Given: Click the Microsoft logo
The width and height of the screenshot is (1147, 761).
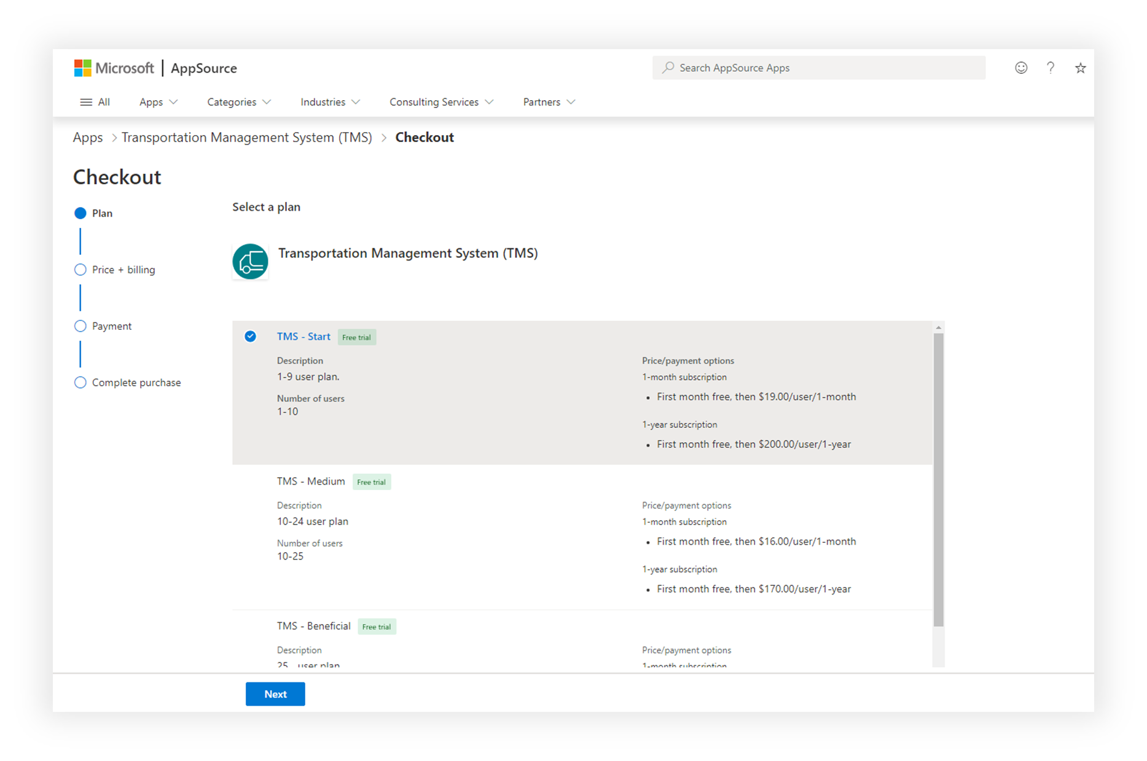Looking at the screenshot, I should pyautogui.click(x=114, y=68).
